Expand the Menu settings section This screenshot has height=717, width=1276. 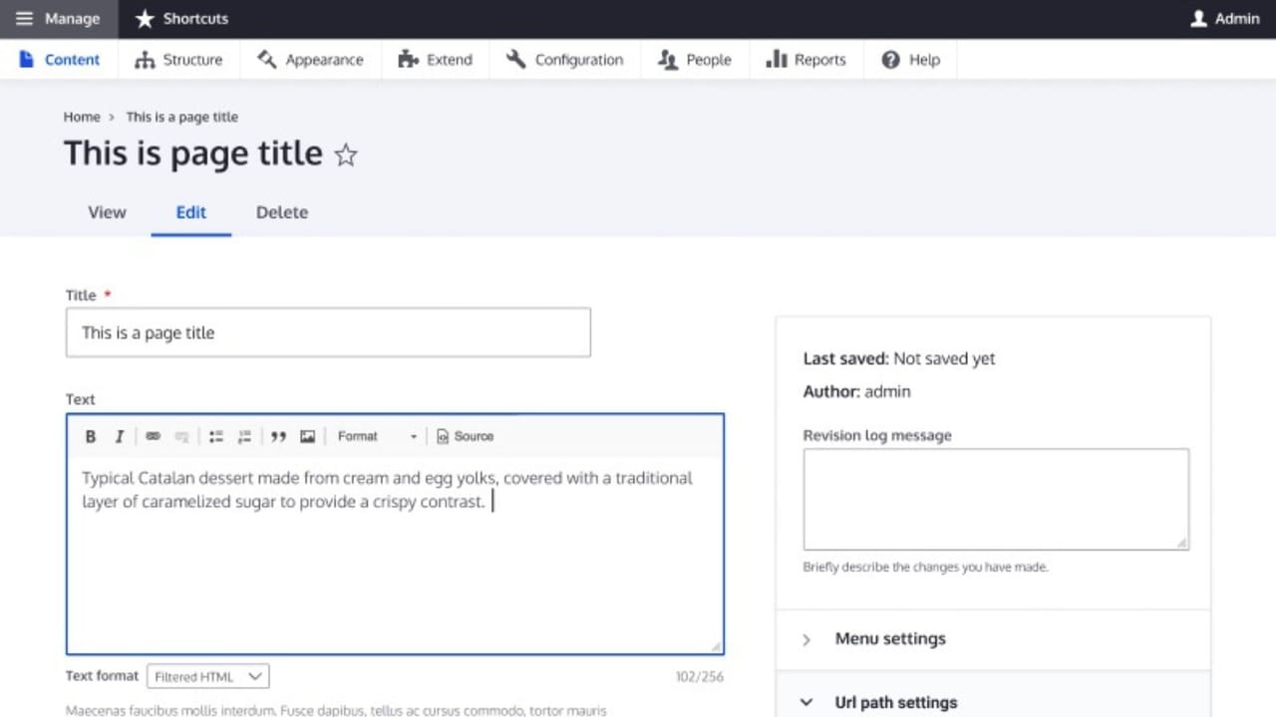click(888, 638)
